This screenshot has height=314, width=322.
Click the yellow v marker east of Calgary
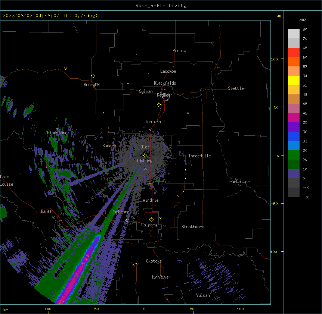[160, 218]
